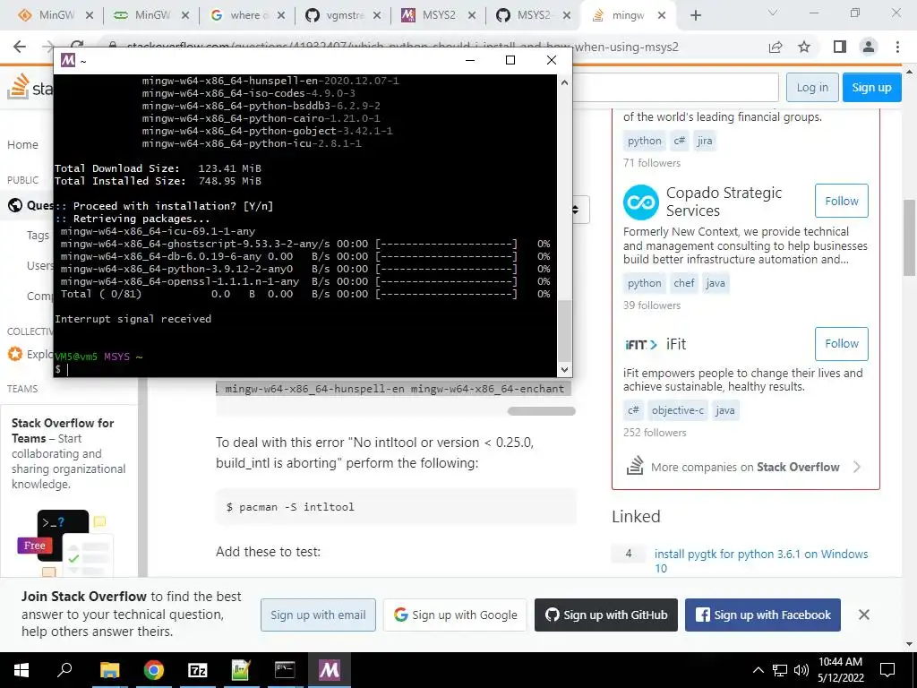917x688 pixels.
Task: Click the Explore Collectives star icon
Action: point(15,354)
